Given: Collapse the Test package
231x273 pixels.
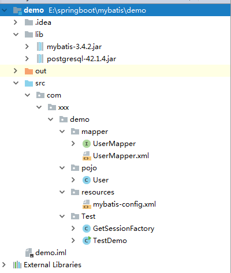Looking at the screenshot, I should [62, 216].
